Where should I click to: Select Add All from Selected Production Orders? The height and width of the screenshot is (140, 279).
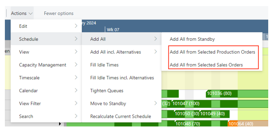212,52
